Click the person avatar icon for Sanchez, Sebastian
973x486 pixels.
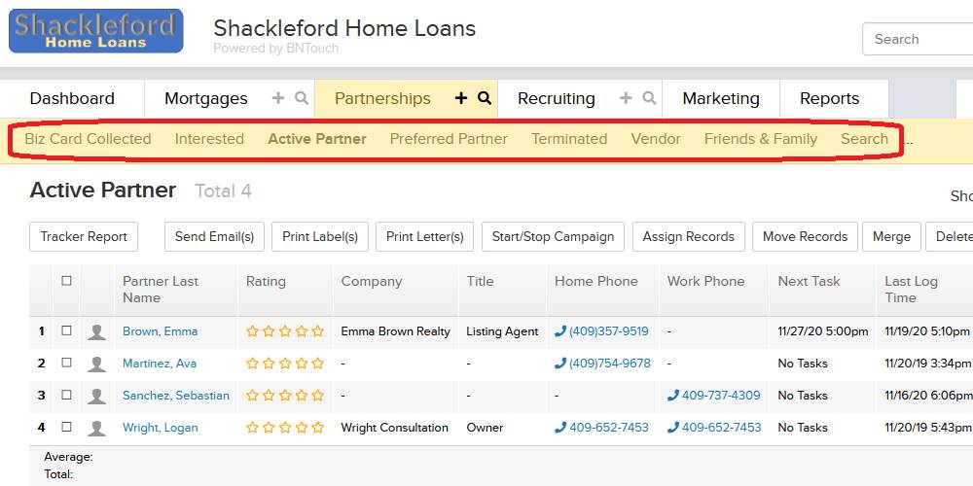tap(96, 397)
